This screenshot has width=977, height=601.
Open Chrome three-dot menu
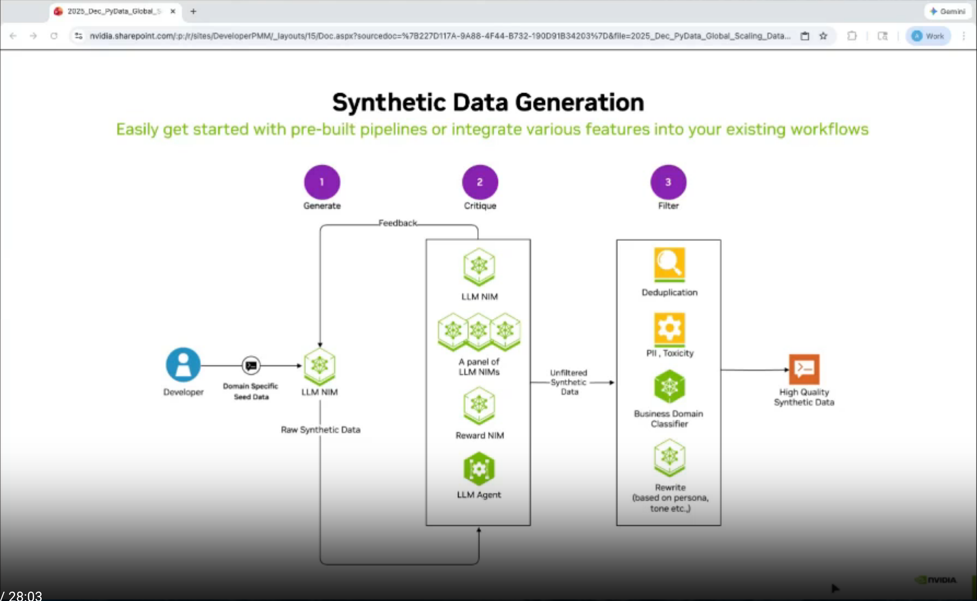pyautogui.click(x=963, y=36)
